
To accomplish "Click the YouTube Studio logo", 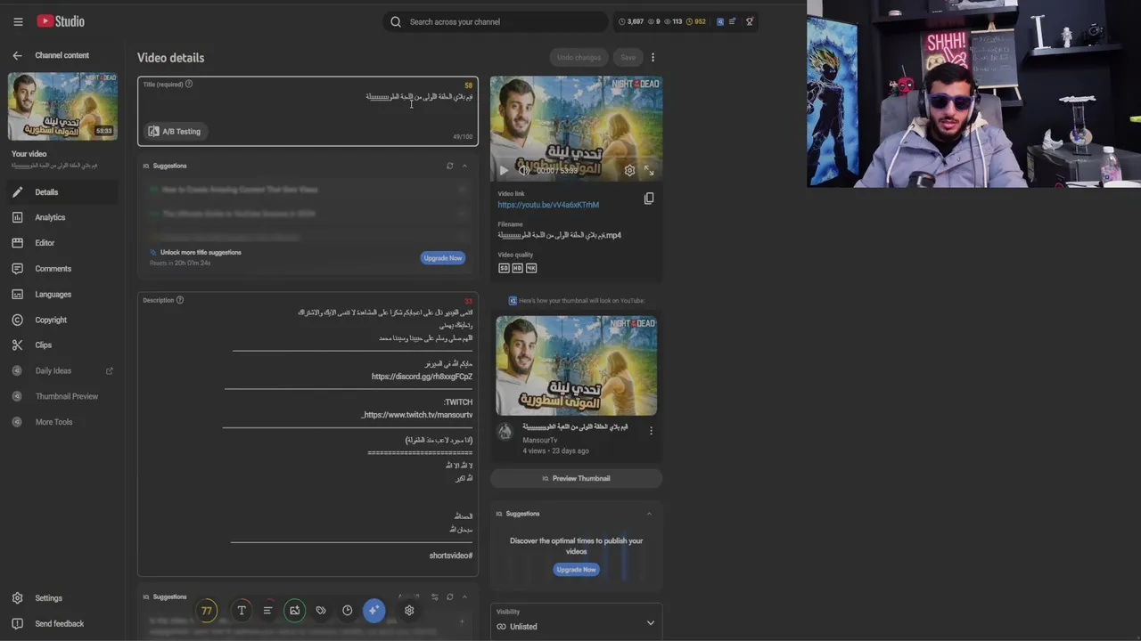I will pyautogui.click(x=61, y=21).
